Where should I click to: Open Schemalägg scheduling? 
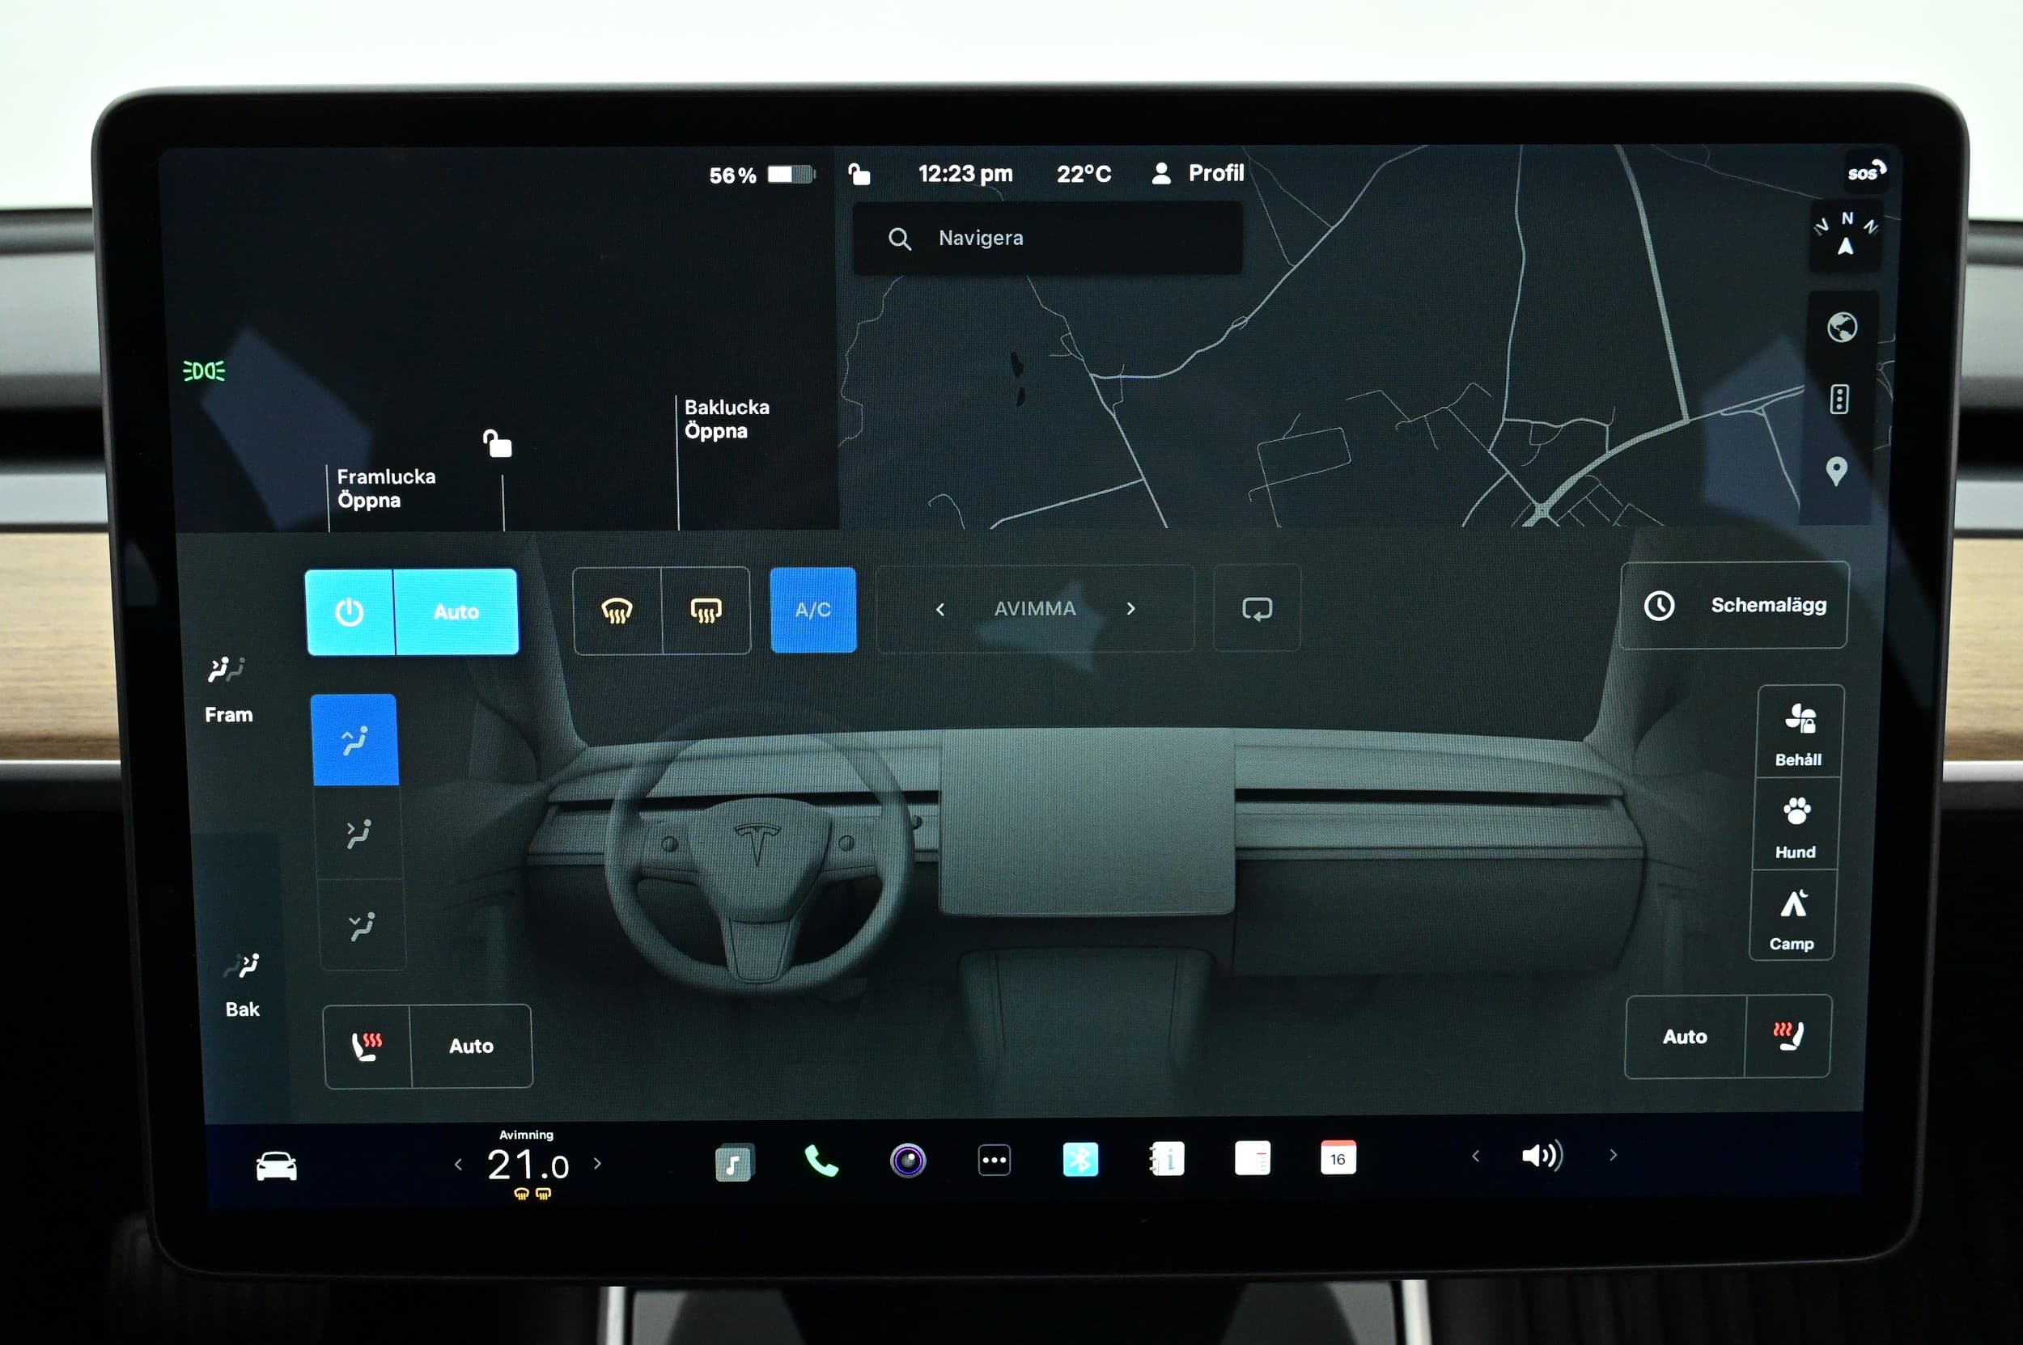coord(1734,605)
